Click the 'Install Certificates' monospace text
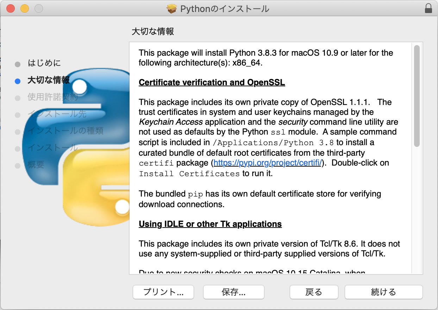 click(189, 174)
